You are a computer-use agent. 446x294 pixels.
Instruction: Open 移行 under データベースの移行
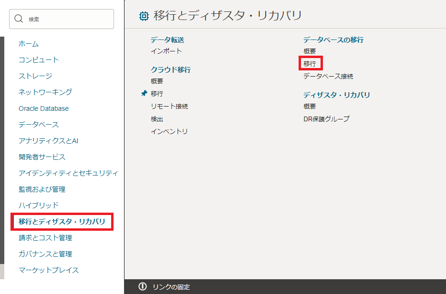click(310, 63)
